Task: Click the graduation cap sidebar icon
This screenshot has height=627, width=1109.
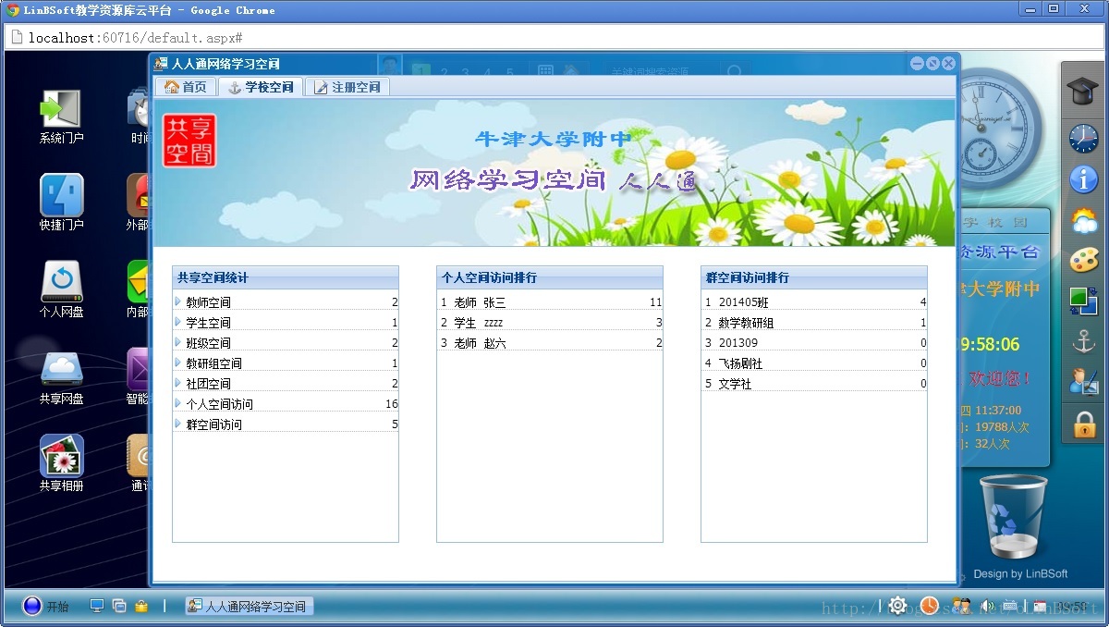Action: pyautogui.click(x=1083, y=91)
